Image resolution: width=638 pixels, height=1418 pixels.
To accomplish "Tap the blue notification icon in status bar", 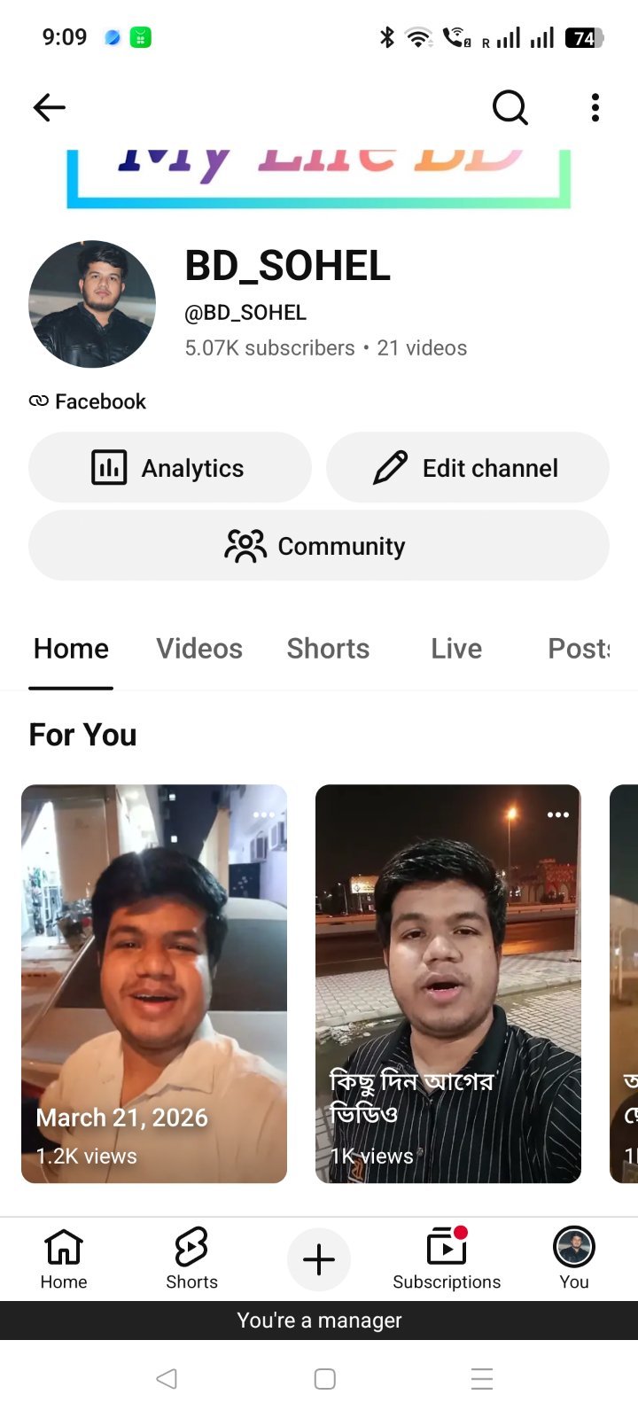I will (113, 37).
